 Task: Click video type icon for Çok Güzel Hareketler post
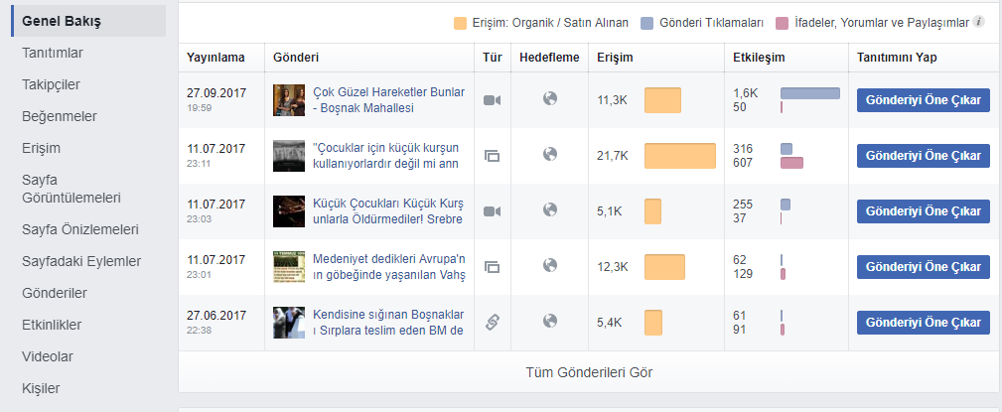[492, 100]
